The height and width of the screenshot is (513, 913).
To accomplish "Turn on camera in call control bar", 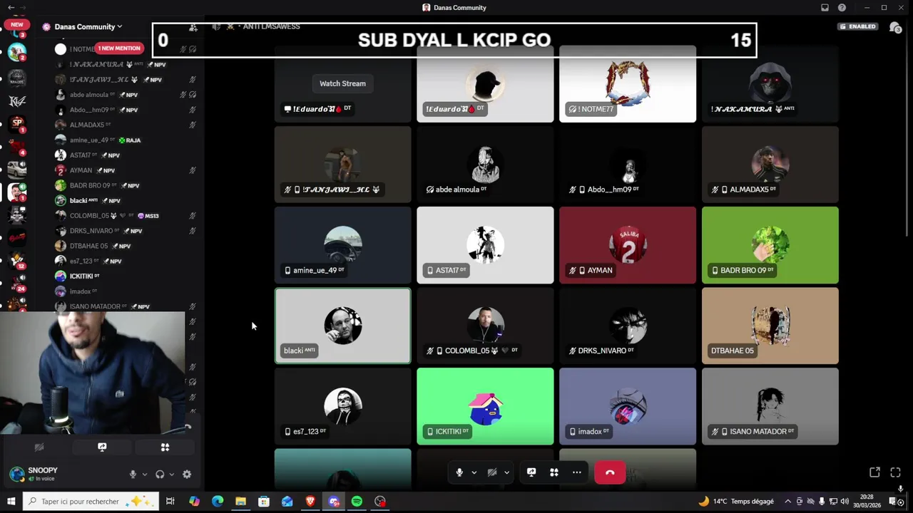I will click(x=492, y=472).
